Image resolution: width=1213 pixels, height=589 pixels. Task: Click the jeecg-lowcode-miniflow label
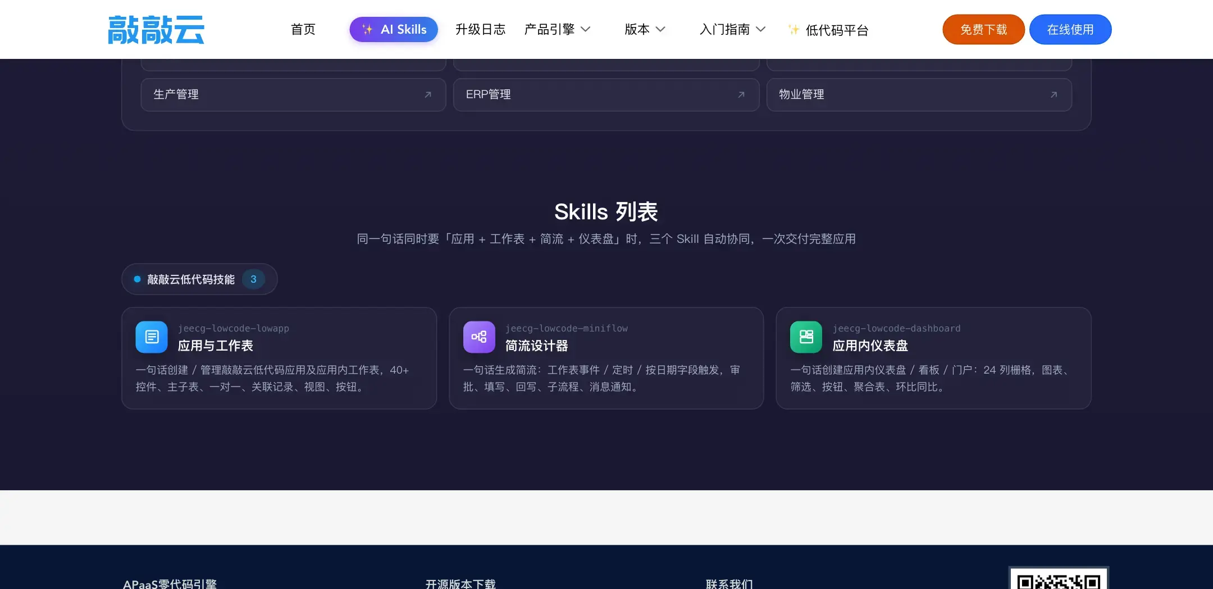(x=567, y=328)
